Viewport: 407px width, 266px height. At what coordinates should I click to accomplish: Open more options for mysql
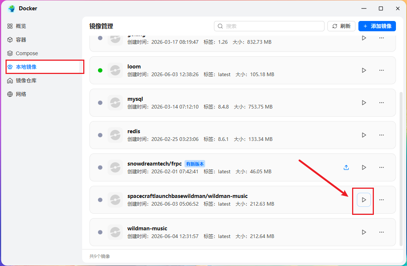(381, 103)
